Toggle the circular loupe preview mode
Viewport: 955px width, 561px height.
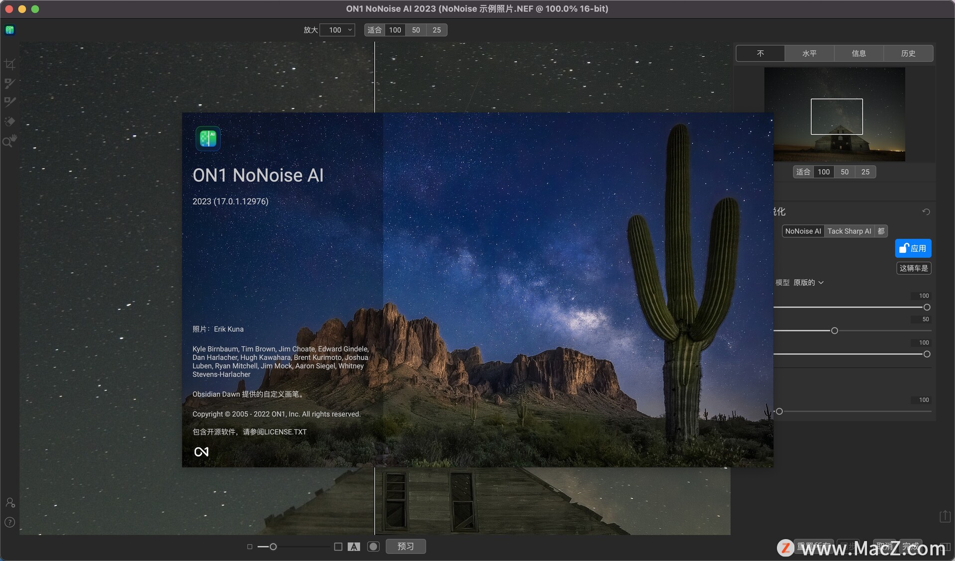[x=374, y=546]
